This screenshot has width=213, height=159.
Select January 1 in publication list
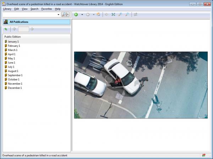pos(14,41)
